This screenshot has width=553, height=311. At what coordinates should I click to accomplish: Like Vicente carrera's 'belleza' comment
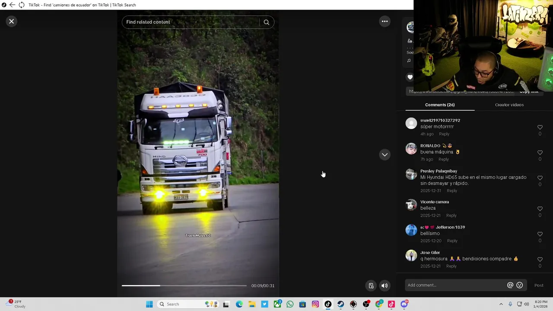(540, 209)
